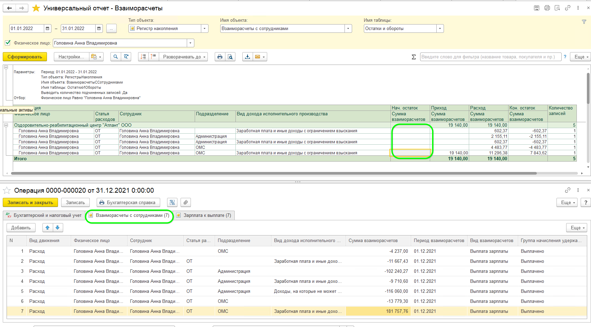Click the print report icon
The image size is (591, 327).
220,57
